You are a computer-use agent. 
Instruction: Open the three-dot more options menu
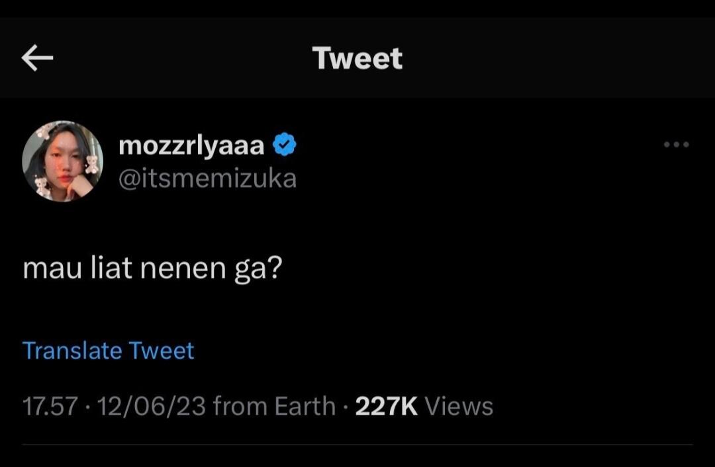coord(676,144)
